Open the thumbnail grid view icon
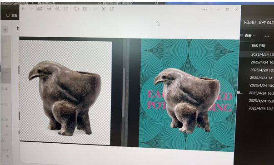The image size is (274, 165). 39,9
